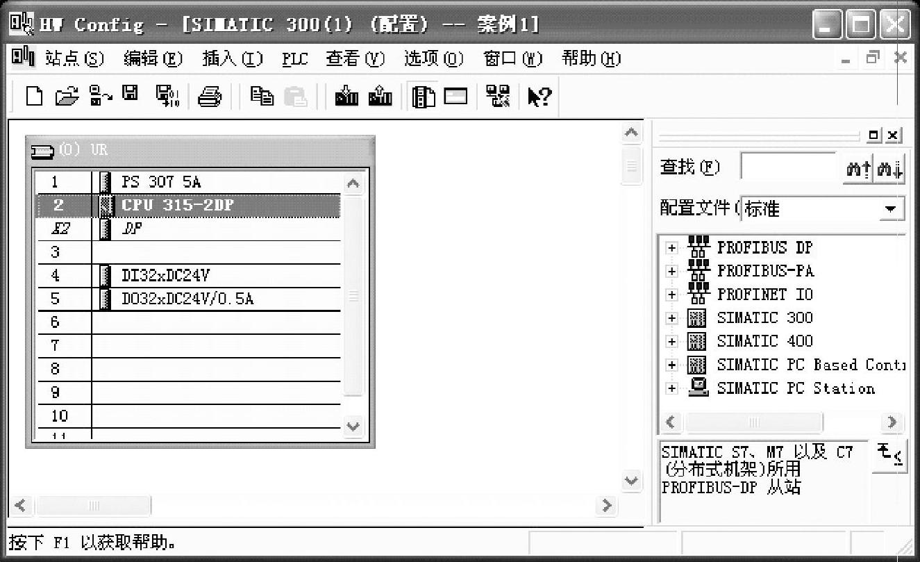Viewport: 920px width, 562px height.
Task: Create a new station with New icon
Action: (x=34, y=97)
